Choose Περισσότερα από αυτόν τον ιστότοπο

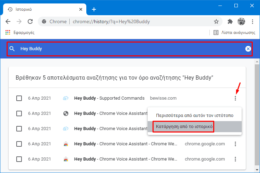point(194,115)
